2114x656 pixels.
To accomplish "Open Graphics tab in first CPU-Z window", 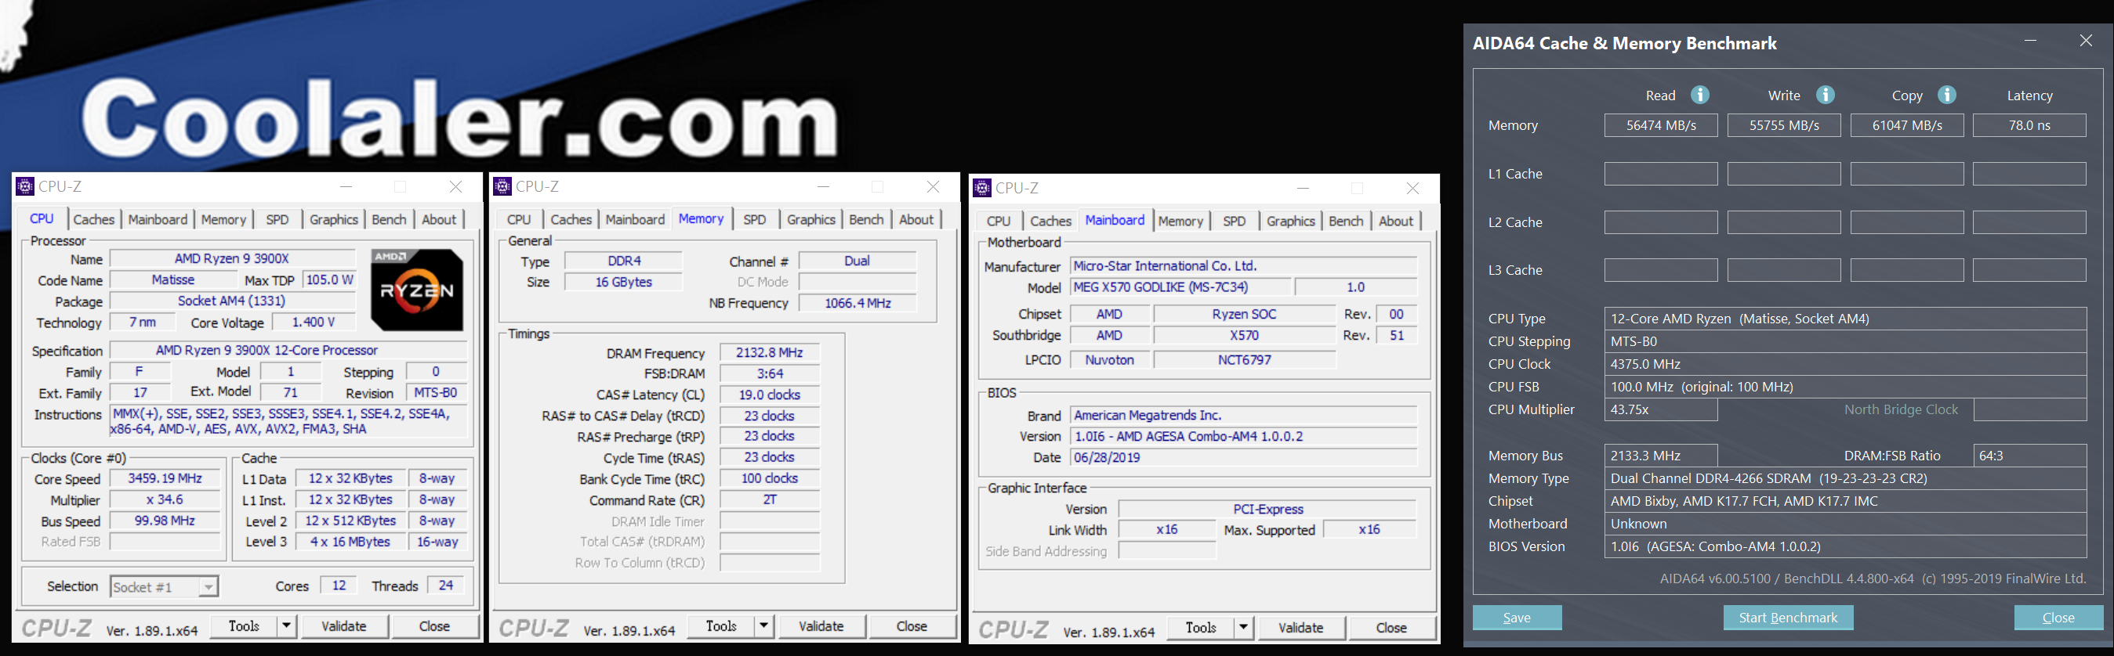I will 333,220.
